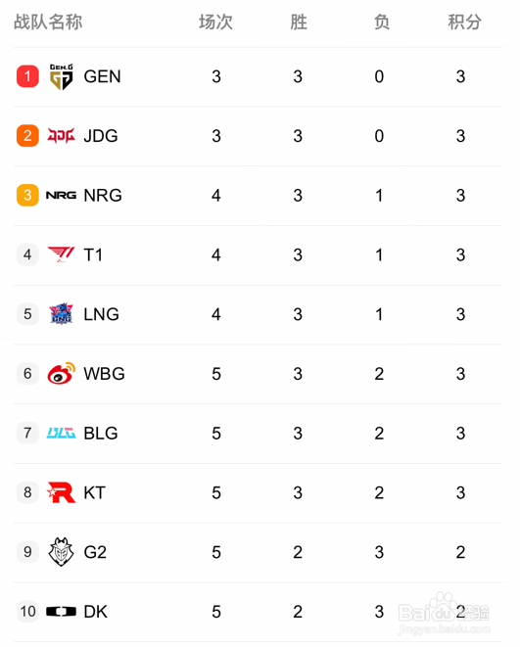Image resolution: width=520 pixels, height=647 pixels.
Task: Sort by 胜 column header
Action: (x=299, y=22)
